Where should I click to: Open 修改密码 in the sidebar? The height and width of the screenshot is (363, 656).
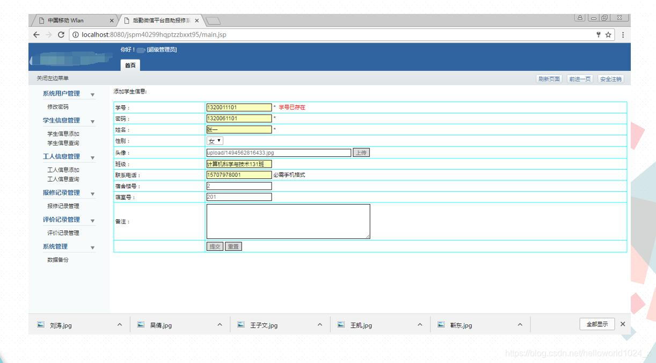click(58, 107)
